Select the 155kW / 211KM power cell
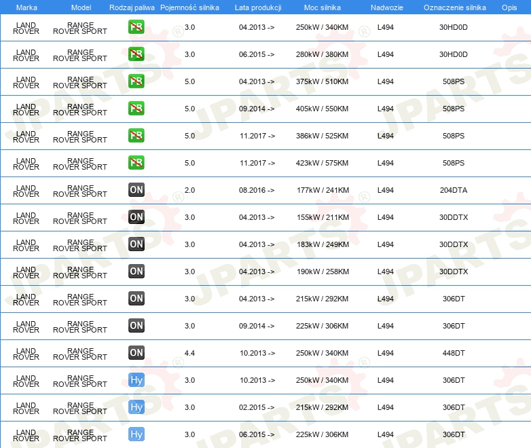531x448 pixels. click(323, 217)
